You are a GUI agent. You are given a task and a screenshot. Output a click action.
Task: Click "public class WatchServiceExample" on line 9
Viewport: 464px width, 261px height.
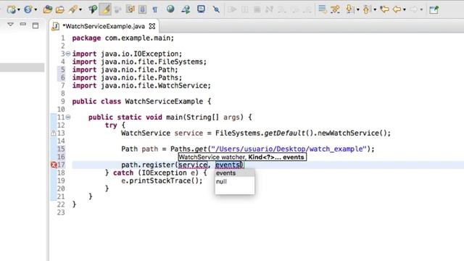[138, 101]
